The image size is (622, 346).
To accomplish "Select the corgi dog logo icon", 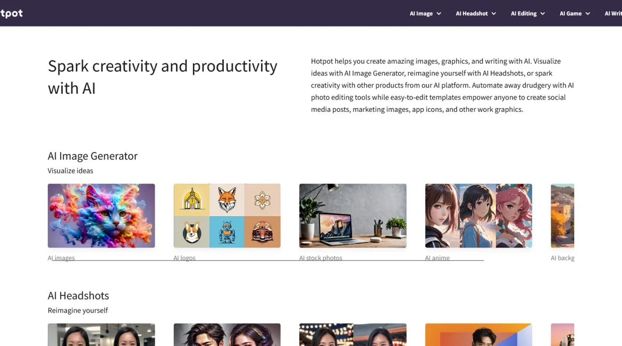I will click(191, 232).
